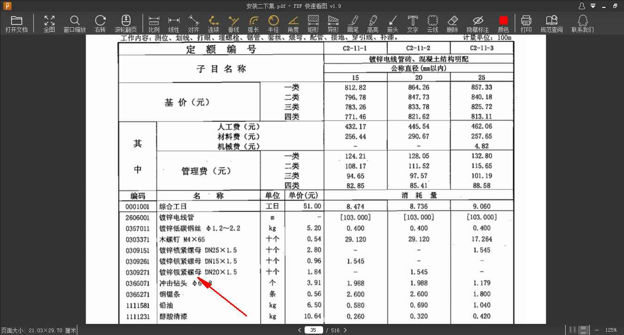
Task: Go to the previous page arrow
Action: pos(300,330)
